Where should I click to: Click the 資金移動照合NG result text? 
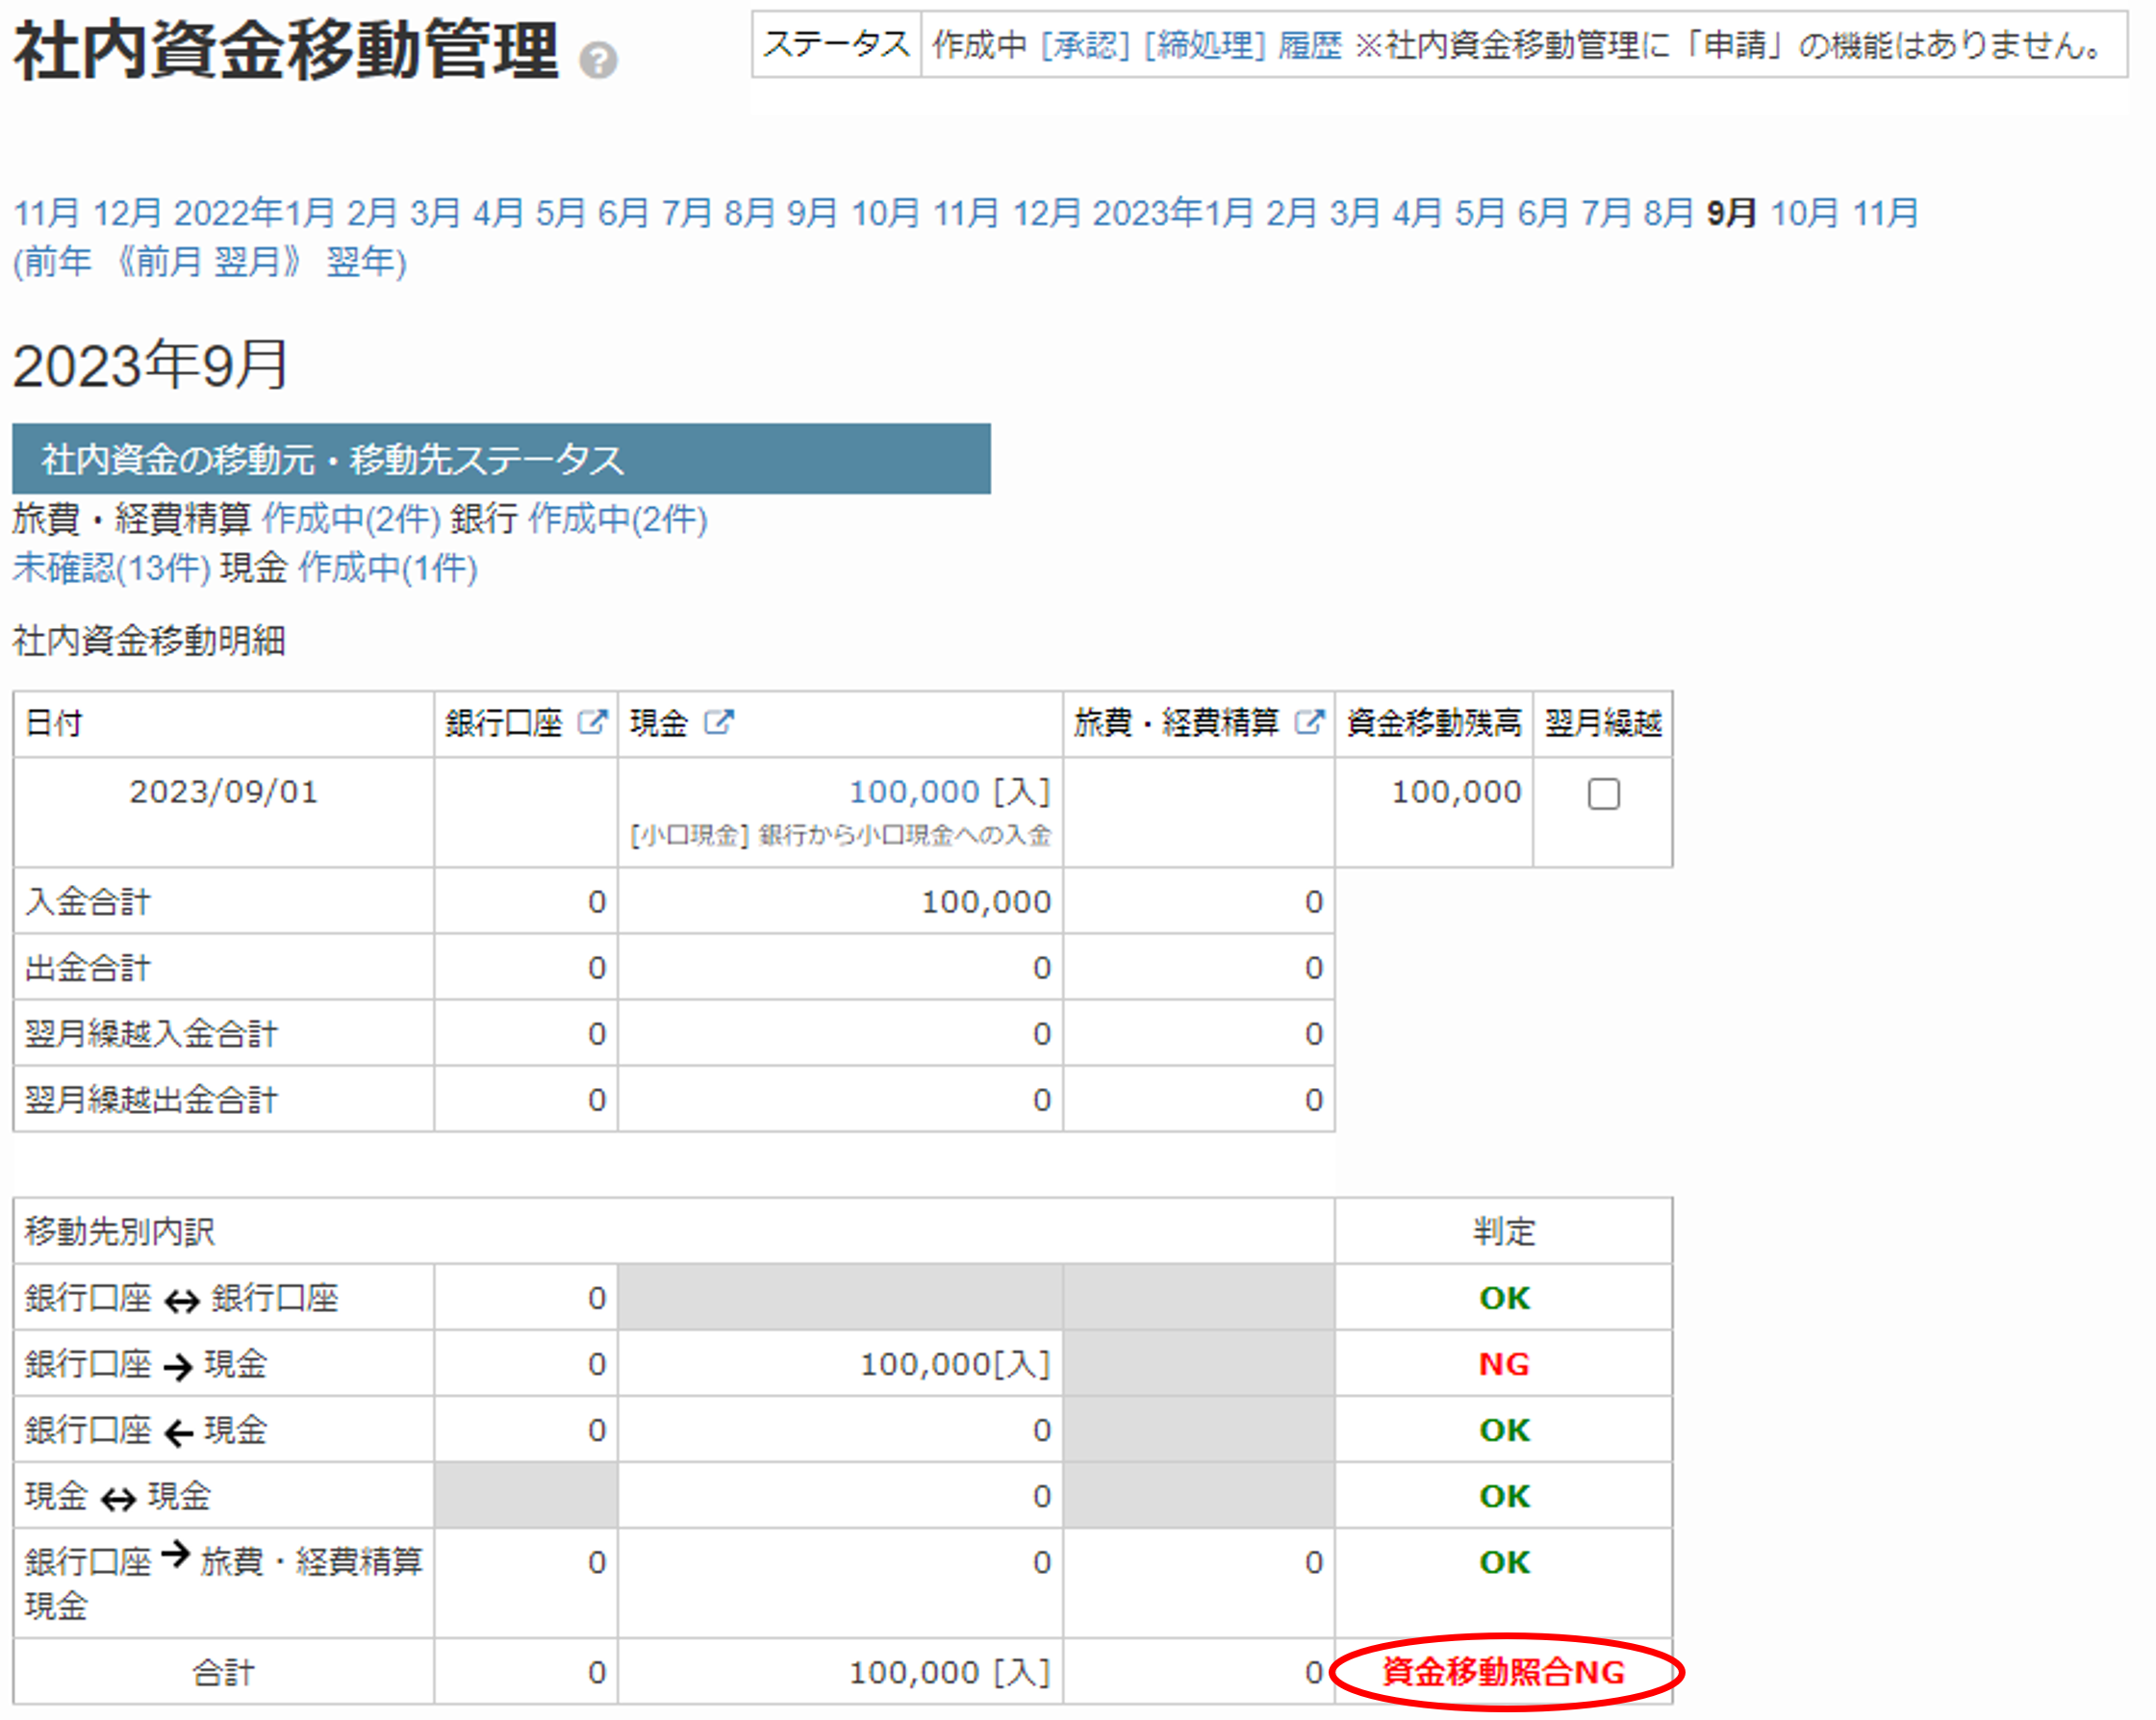[x=1503, y=1672]
